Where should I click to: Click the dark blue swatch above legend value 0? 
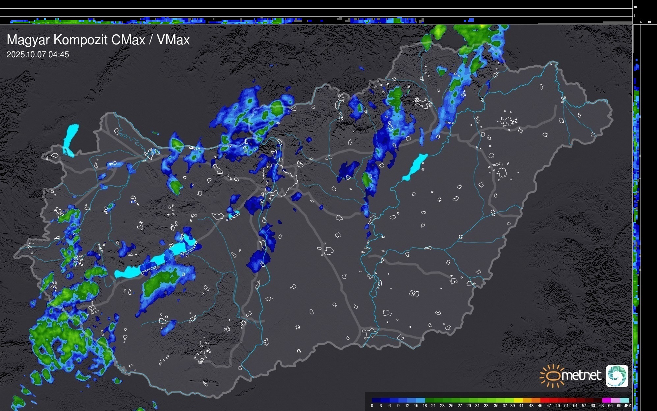click(x=376, y=400)
